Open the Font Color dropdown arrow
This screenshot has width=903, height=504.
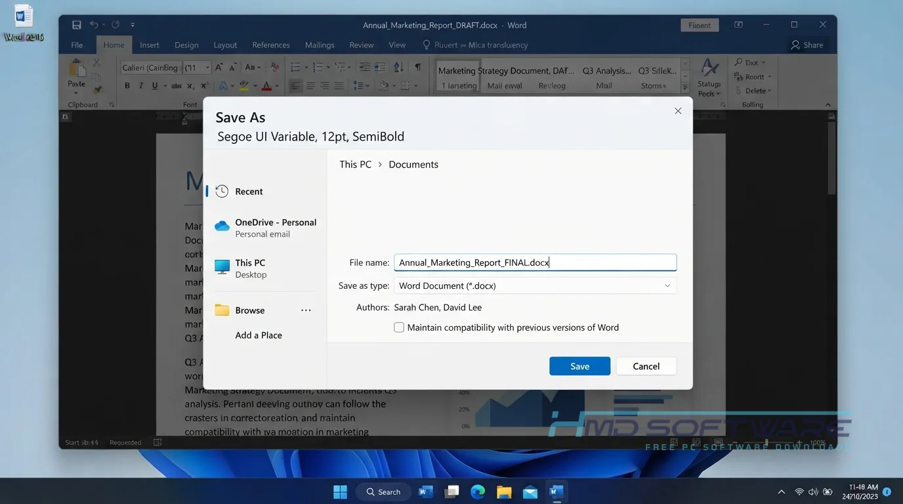pyautogui.click(x=276, y=87)
